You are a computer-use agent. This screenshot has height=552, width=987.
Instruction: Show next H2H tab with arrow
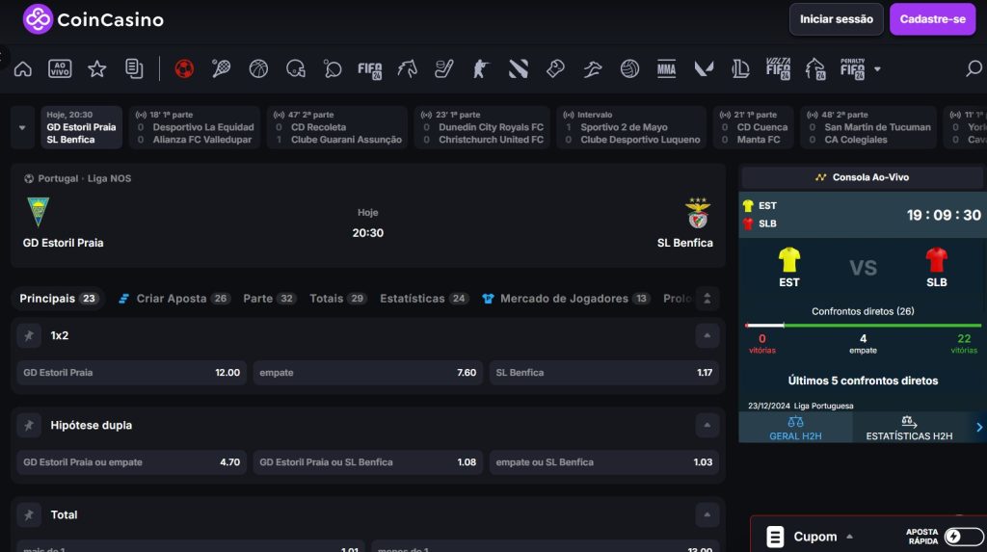(979, 428)
